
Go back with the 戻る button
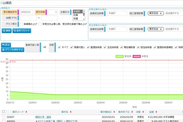pos(7,45)
